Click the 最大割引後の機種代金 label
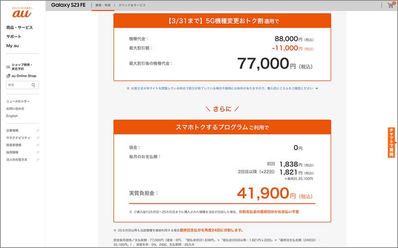398x248 pixels. coord(151,63)
